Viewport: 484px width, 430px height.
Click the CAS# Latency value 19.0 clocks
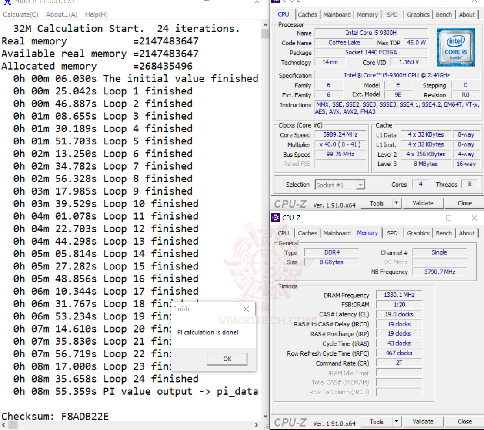coord(399,315)
